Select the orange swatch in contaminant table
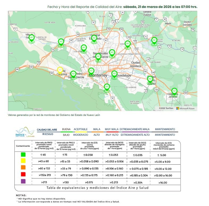 coord(23,168)
